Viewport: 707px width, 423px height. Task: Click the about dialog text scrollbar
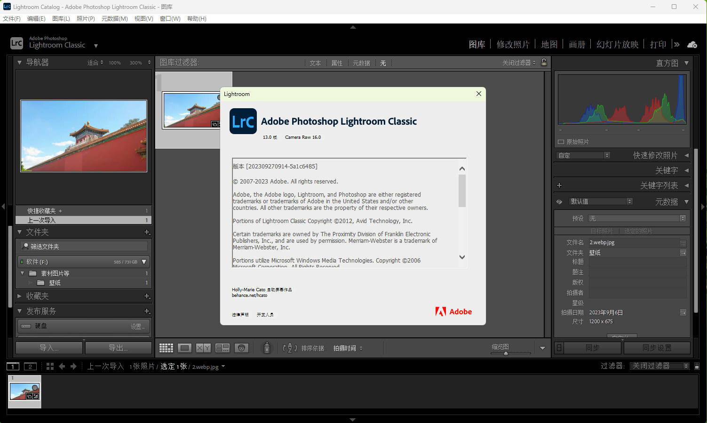tap(462, 191)
